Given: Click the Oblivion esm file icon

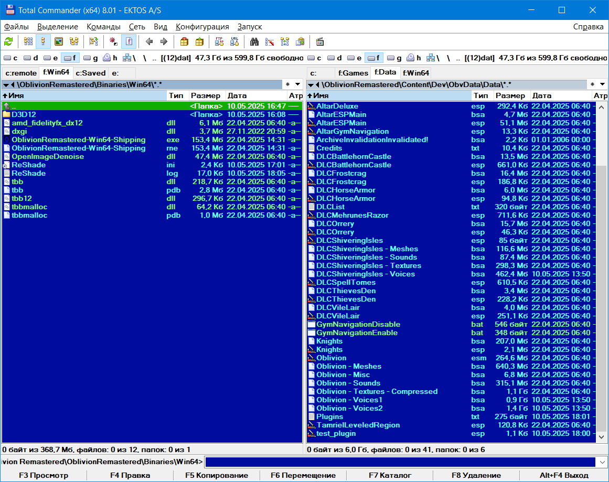Looking at the screenshot, I should click(312, 358).
